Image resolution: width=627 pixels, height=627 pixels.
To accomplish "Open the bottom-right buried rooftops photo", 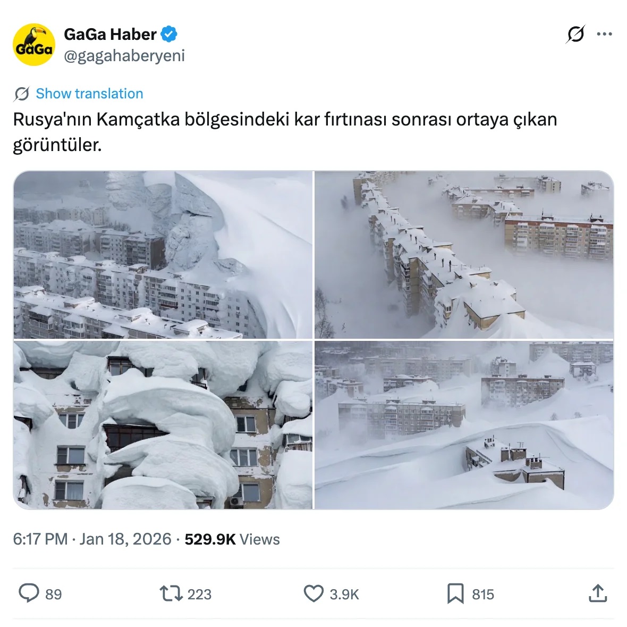I will pos(464,425).
